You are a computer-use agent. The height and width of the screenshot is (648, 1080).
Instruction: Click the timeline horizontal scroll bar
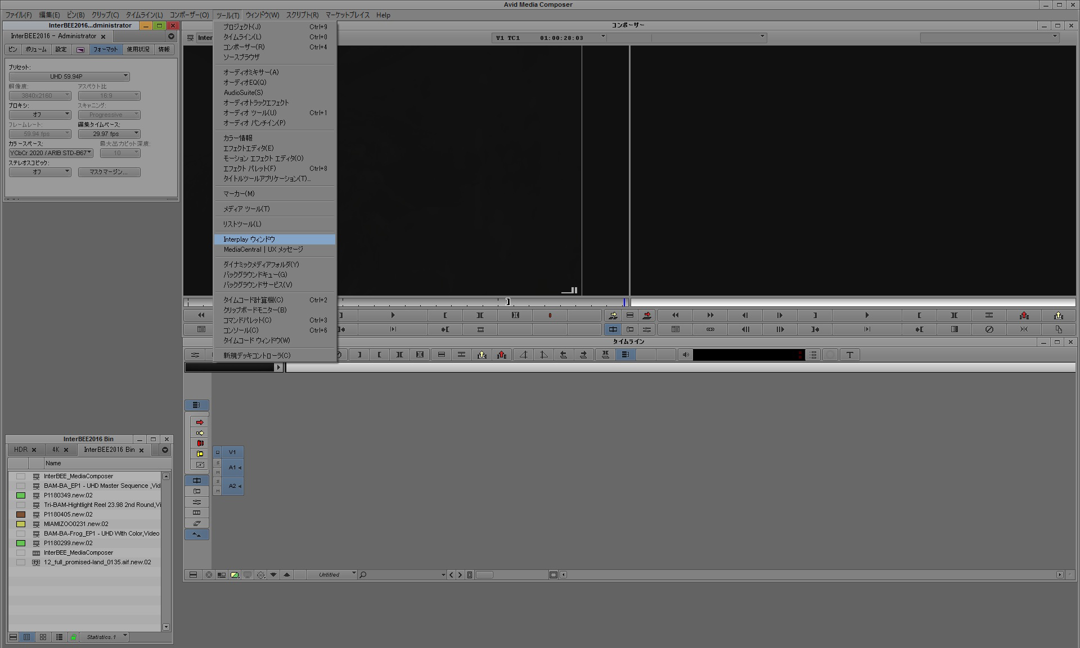click(x=810, y=574)
